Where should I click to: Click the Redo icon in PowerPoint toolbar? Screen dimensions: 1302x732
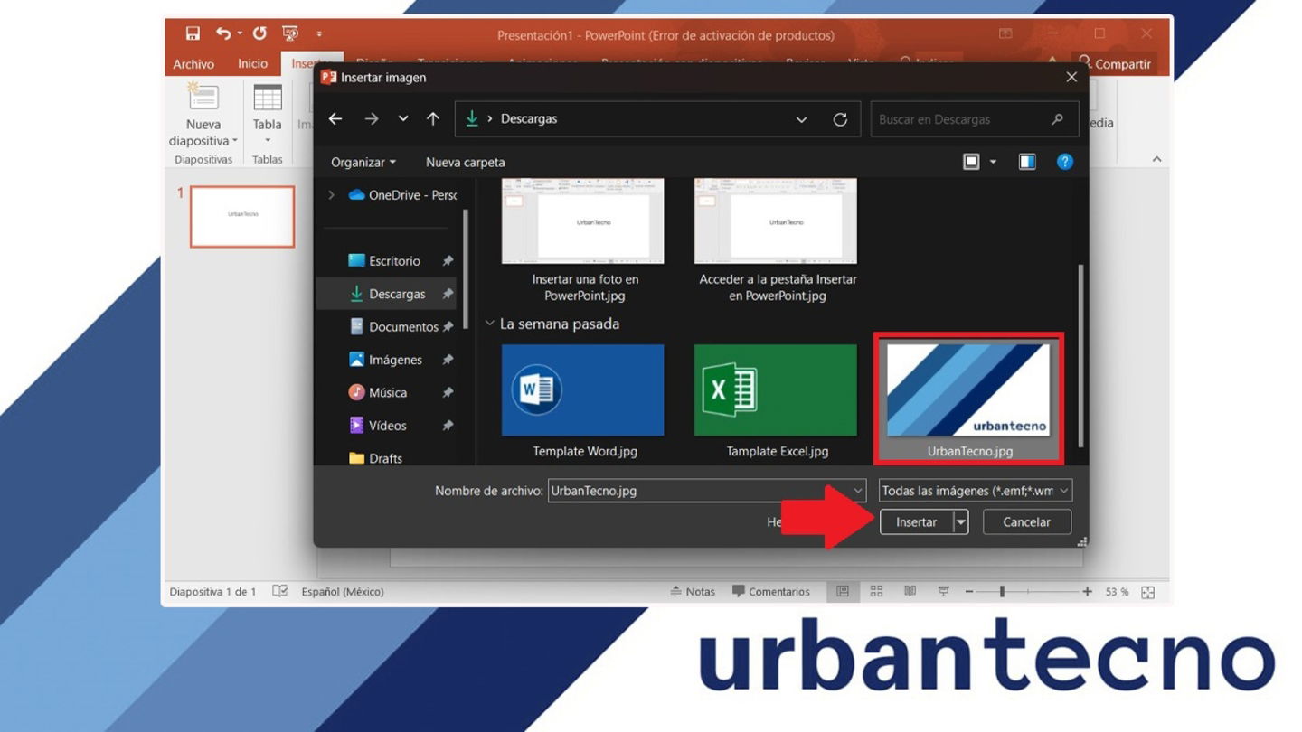click(259, 33)
